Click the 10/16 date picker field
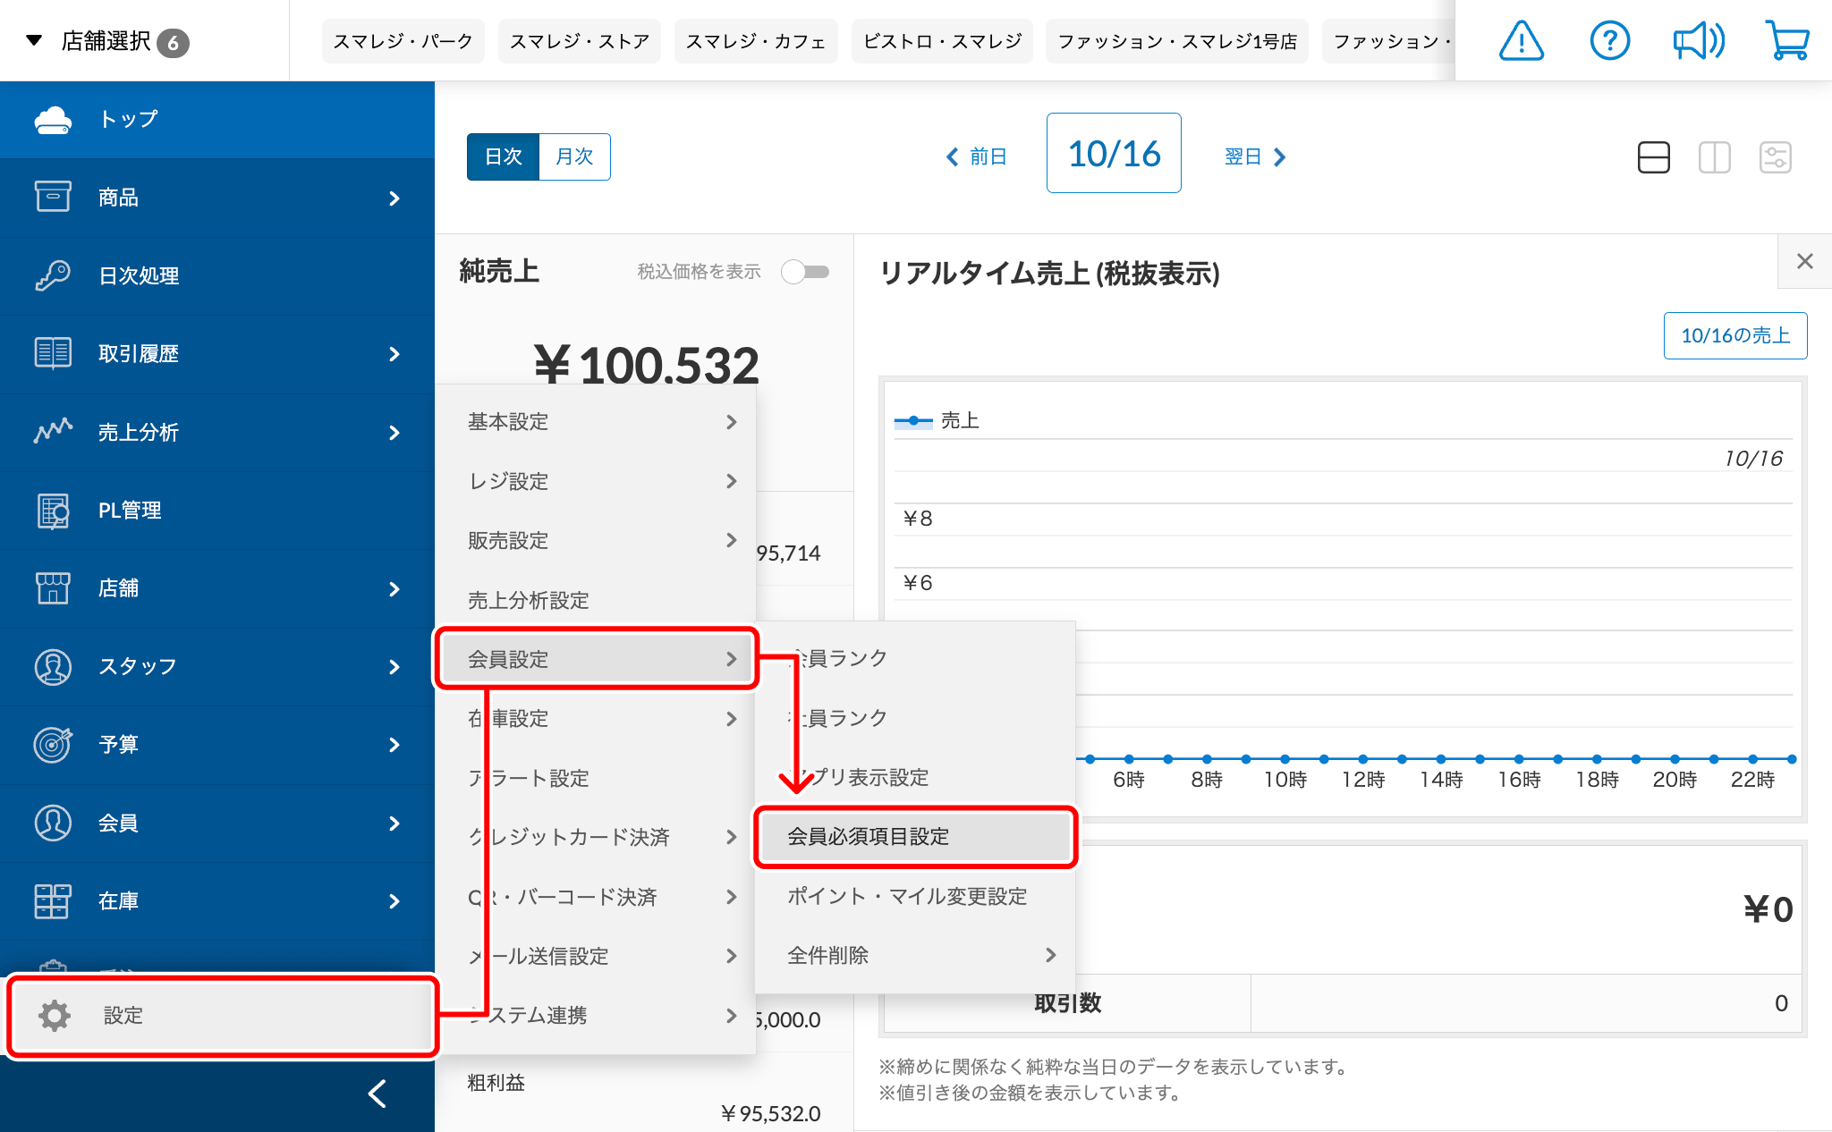Viewport: 1832px width, 1132px height. point(1114,154)
